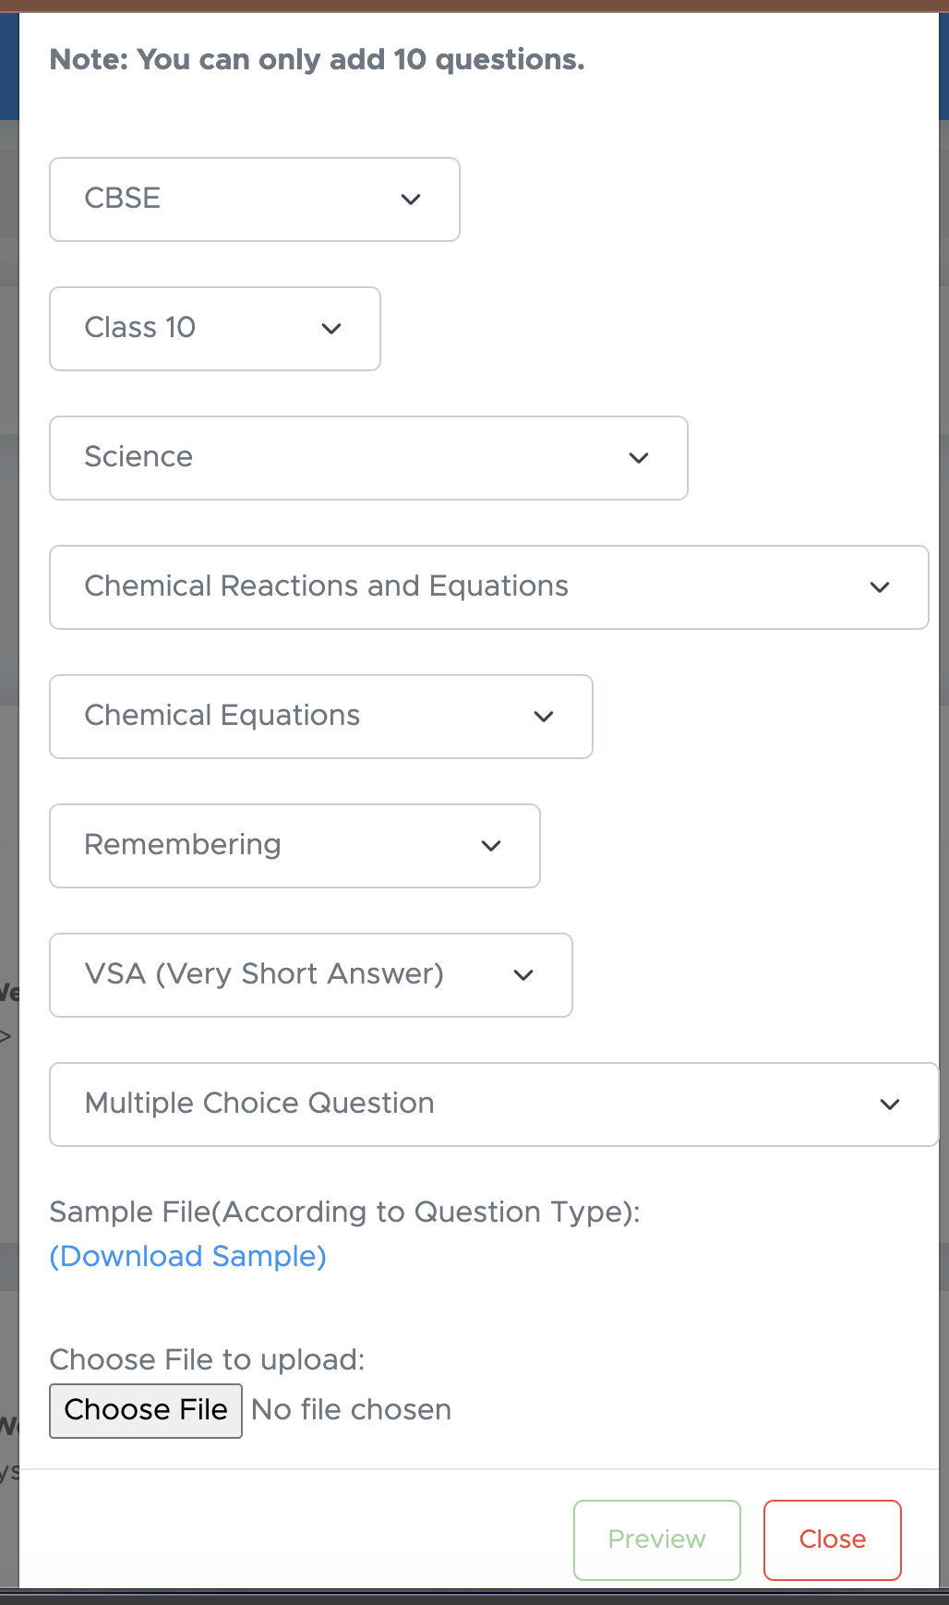Click the chevron in Chemical Equations selector
Screen dimensions: 949x1605
coord(544,717)
